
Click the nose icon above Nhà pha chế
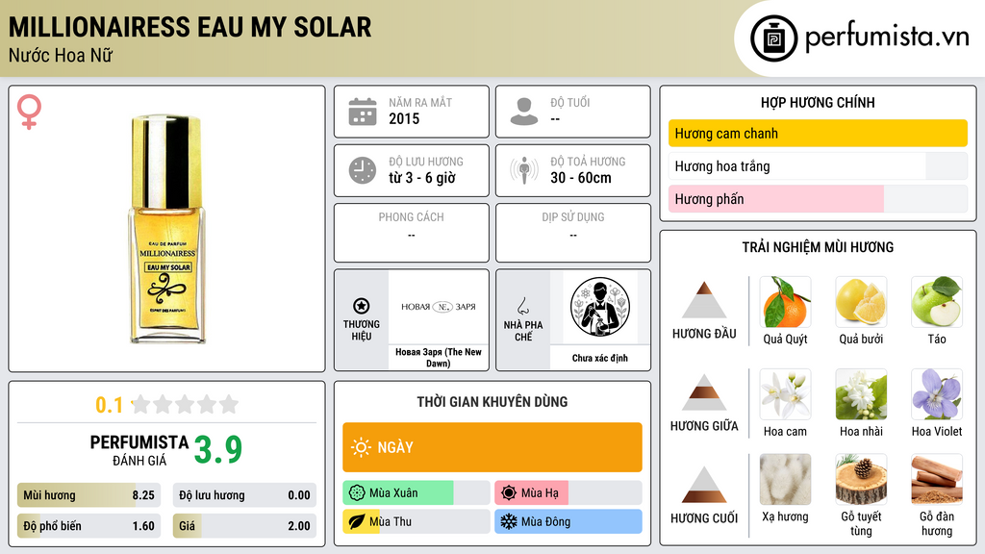coord(522,306)
